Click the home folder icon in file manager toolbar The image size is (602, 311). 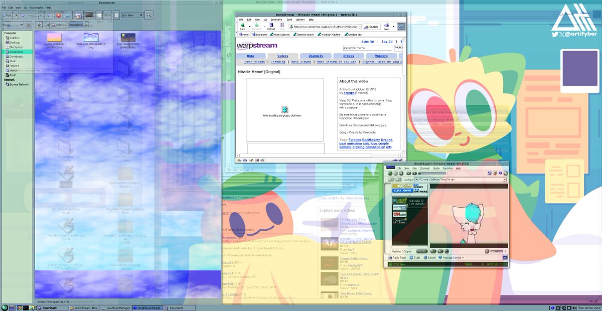click(79, 15)
